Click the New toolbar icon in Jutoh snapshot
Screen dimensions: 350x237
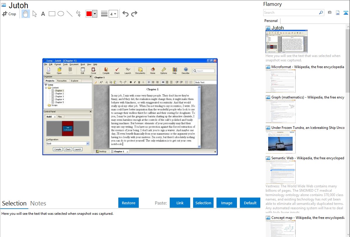tap(48, 71)
